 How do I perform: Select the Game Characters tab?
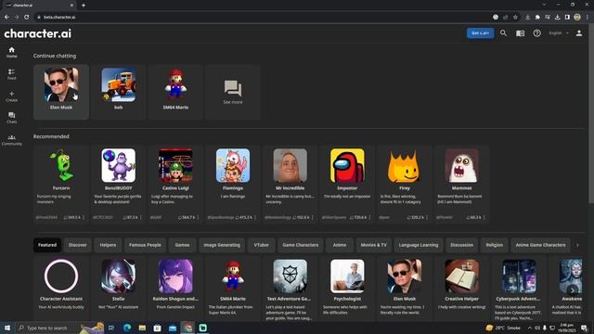301,245
